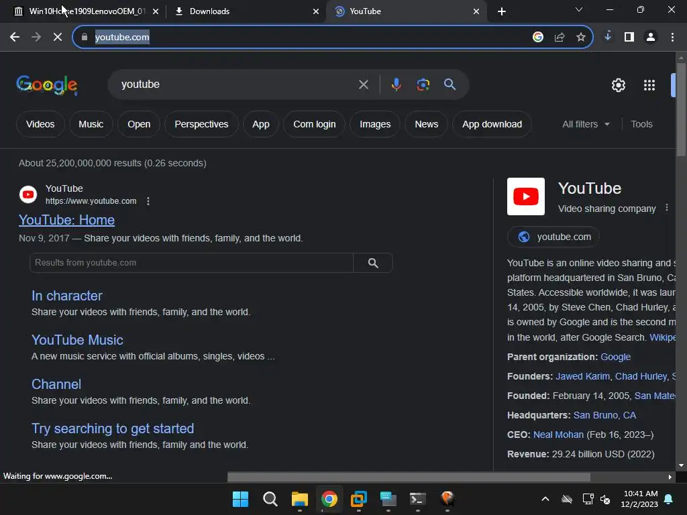Screen dimensions: 687x515
Task: Open Try searching to get started link
Action: tap(113, 428)
